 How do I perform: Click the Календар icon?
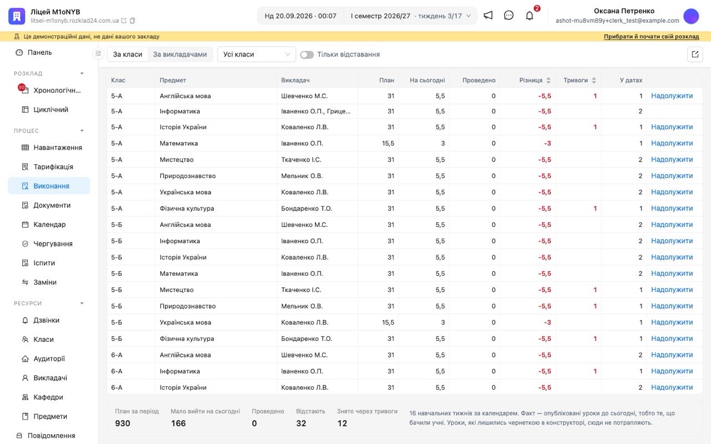pyautogui.click(x=25, y=224)
